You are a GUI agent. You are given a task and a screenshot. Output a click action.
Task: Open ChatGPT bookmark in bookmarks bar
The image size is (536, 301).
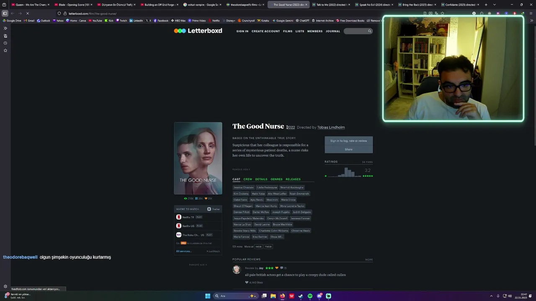[302, 20]
